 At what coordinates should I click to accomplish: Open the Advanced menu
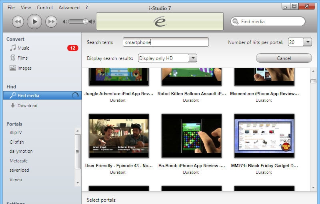click(x=69, y=8)
